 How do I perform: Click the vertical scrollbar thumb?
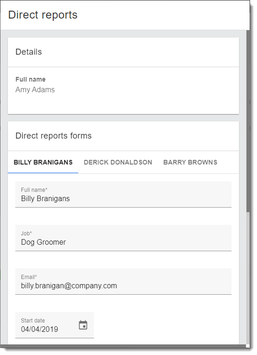[248, 121]
